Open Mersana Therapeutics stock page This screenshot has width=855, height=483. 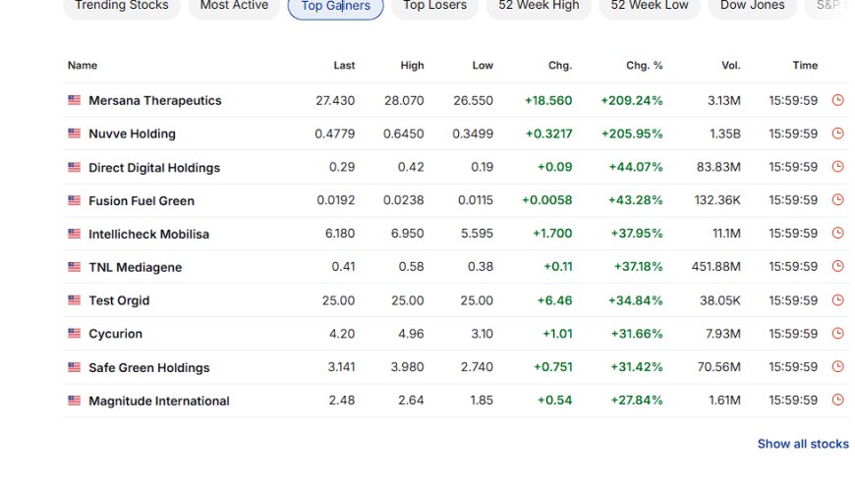point(155,101)
